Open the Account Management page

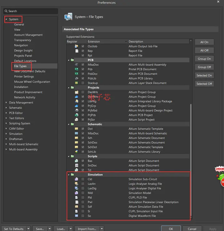(x=28, y=35)
